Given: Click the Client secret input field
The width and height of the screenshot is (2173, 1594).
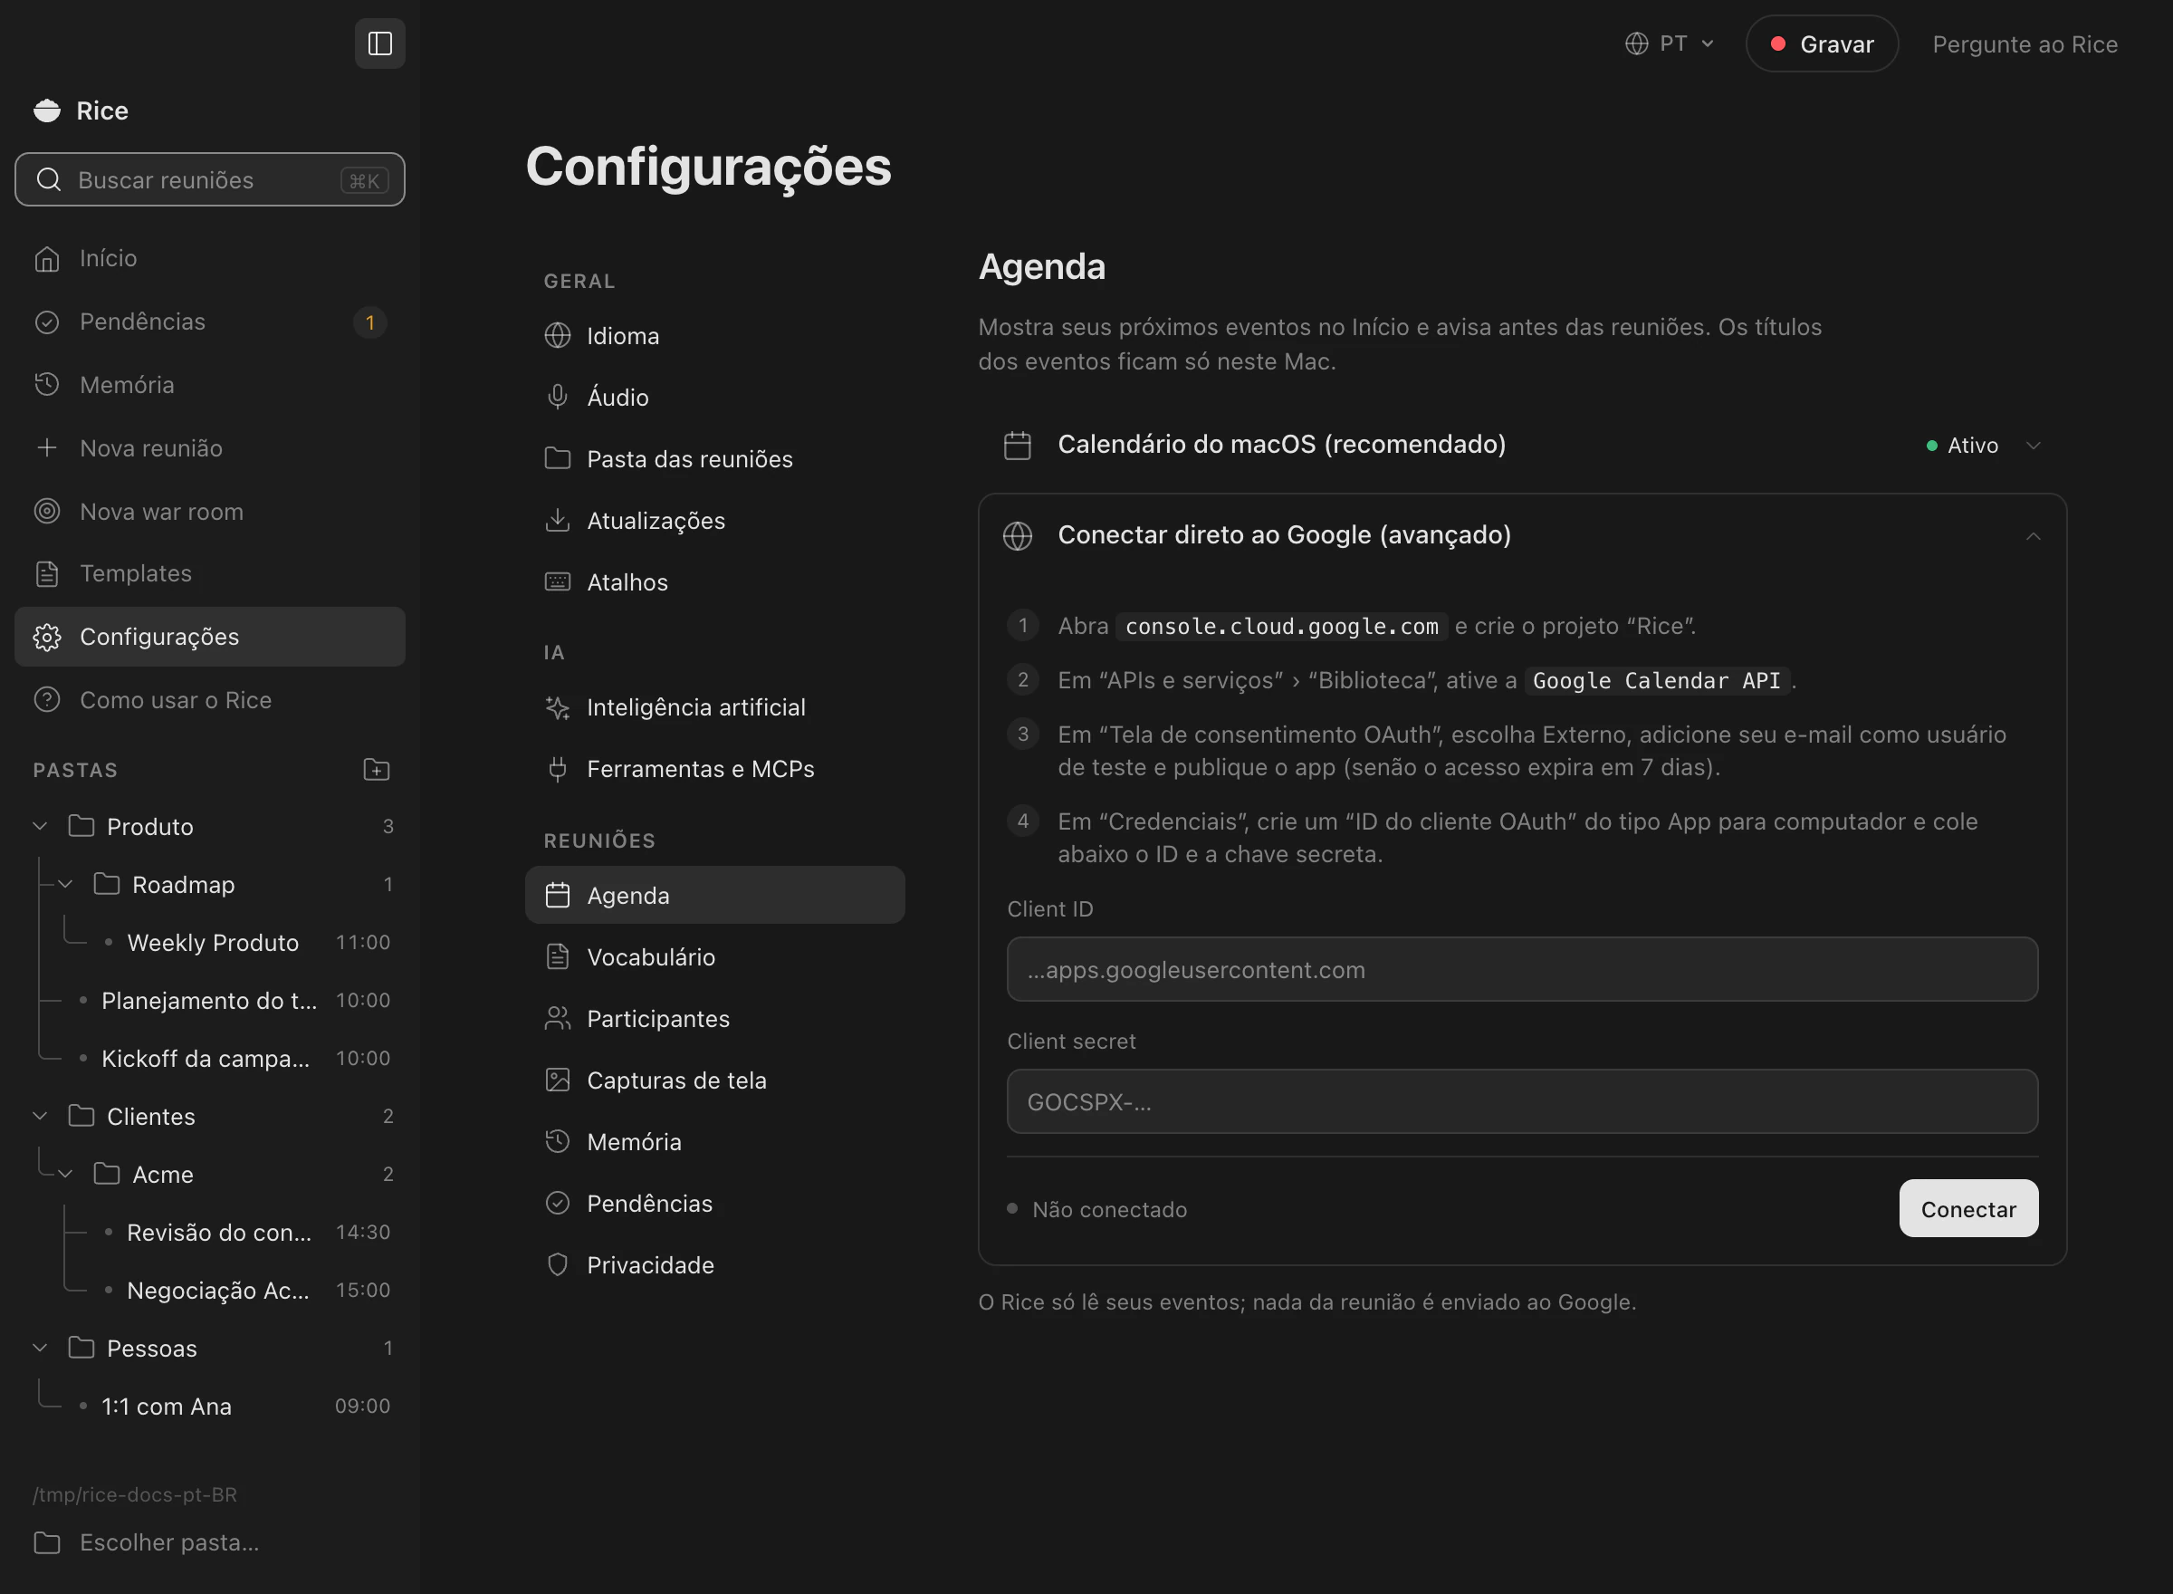Looking at the screenshot, I should (1522, 1101).
